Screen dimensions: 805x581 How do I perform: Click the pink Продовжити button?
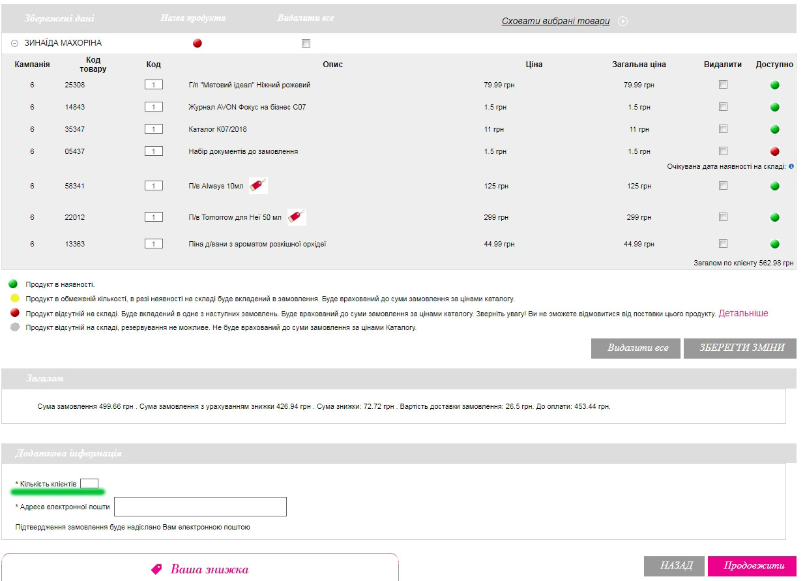pyautogui.click(x=752, y=565)
